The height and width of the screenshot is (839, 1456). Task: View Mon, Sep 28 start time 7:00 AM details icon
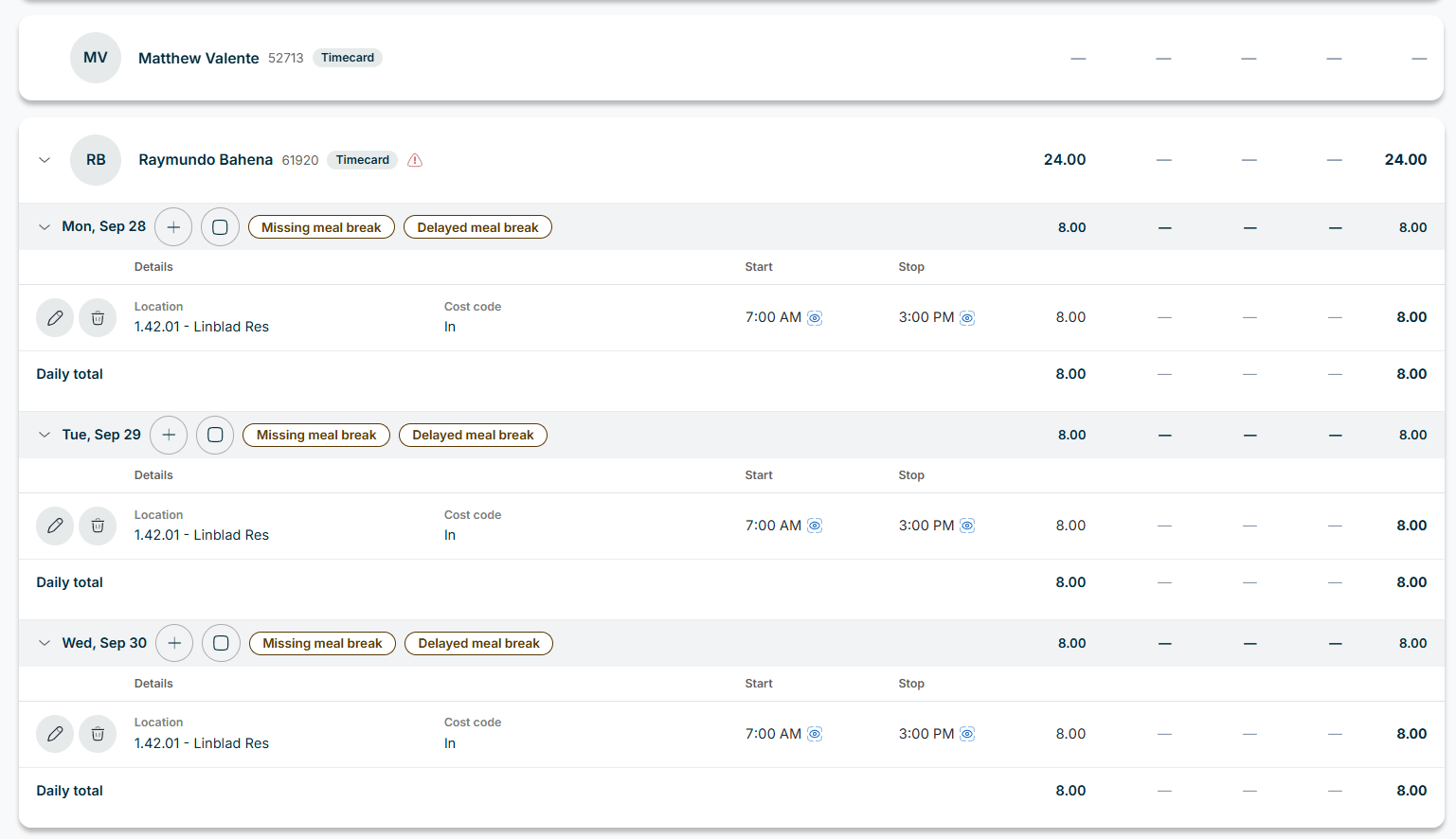coord(815,318)
